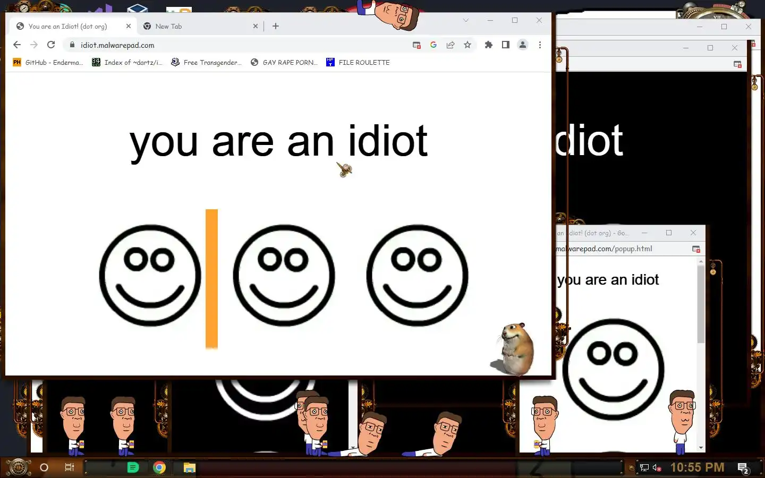
Task: Click the third smiley face on the page
Action: (417, 275)
